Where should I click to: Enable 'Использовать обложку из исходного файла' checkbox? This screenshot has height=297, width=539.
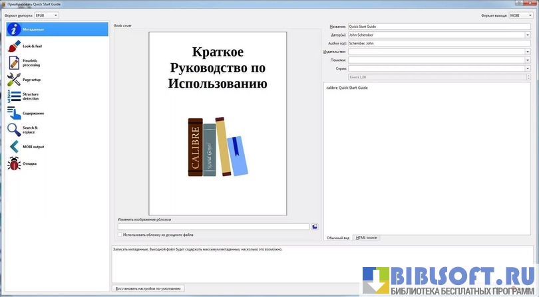120,235
